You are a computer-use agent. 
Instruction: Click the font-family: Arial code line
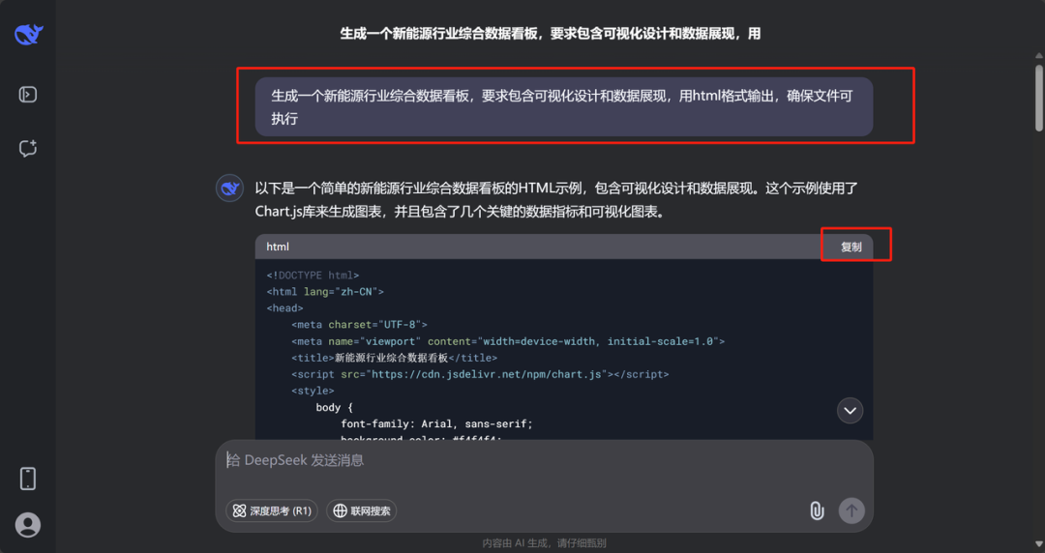pyautogui.click(x=437, y=423)
